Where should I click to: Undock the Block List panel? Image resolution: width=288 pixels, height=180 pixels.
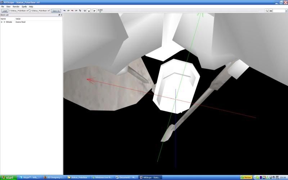[x=59, y=15]
